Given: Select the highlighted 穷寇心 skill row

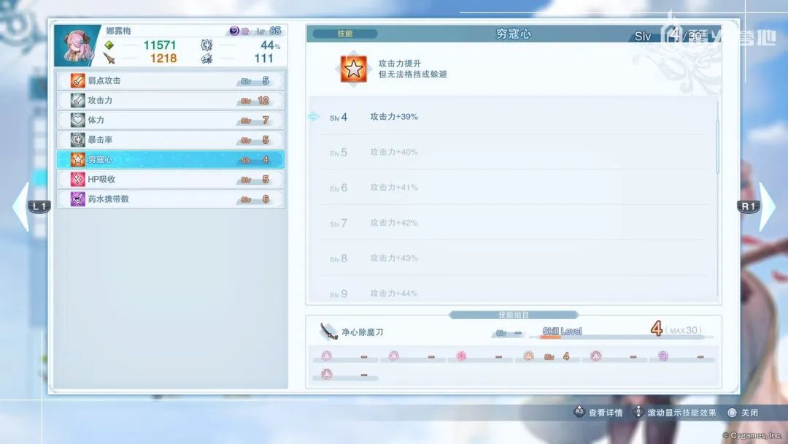Looking at the screenshot, I should pyautogui.click(x=170, y=159).
